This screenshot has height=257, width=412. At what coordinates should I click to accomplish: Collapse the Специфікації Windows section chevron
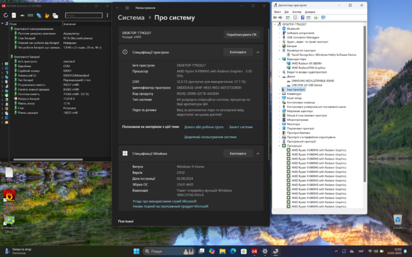pos(258,154)
